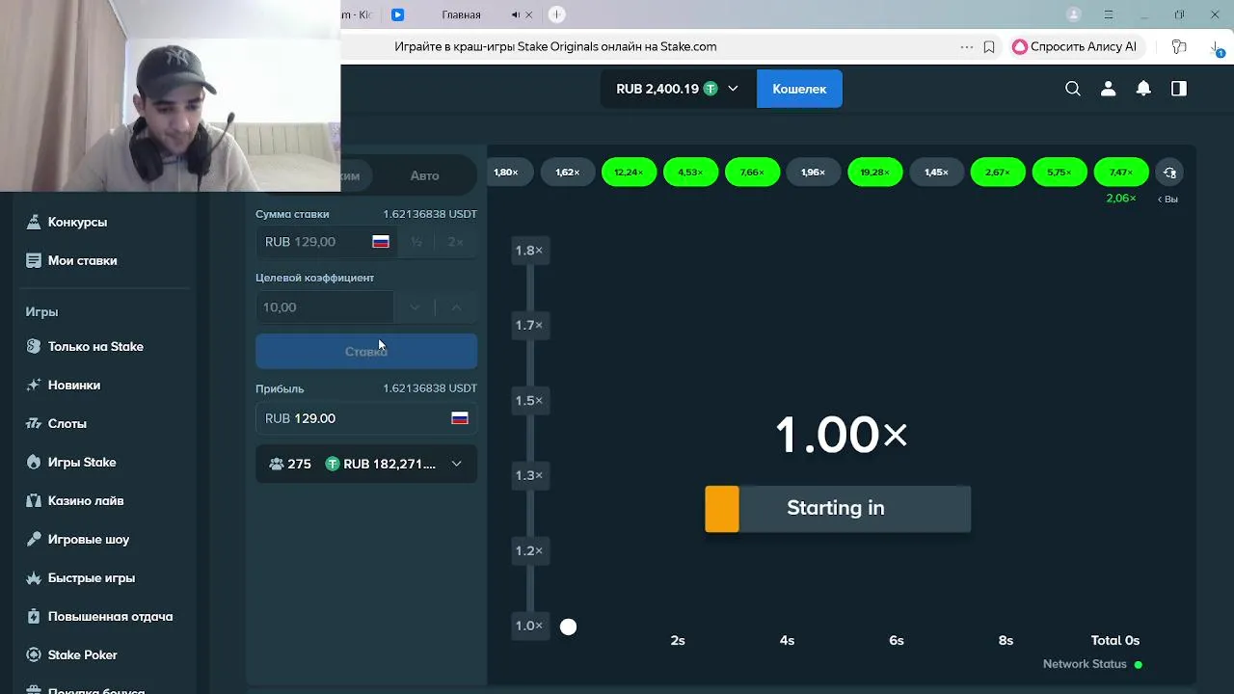Select the 4,53× crash history pill
The image size is (1234, 694).
coord(690,173)
